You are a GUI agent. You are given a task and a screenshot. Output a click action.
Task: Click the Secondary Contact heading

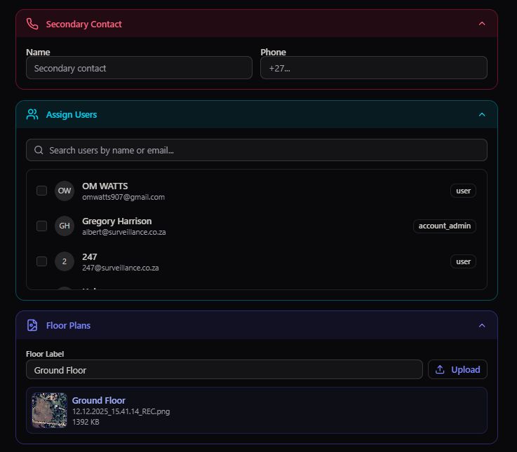pyautogui.click(x=83, y=24)
